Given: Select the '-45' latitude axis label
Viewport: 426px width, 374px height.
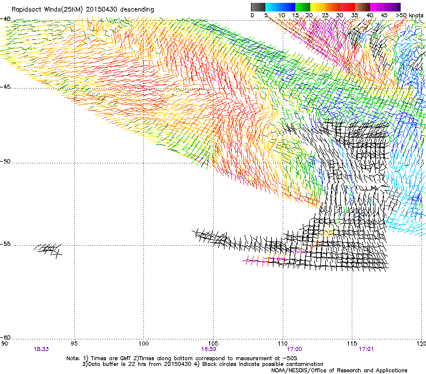Looking at the screenshot, I should 5,87.
